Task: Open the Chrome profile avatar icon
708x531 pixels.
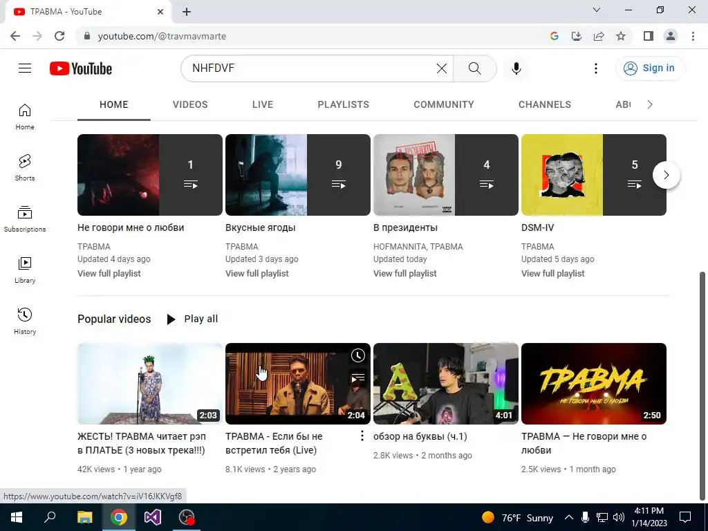Action: pos(671,36)
